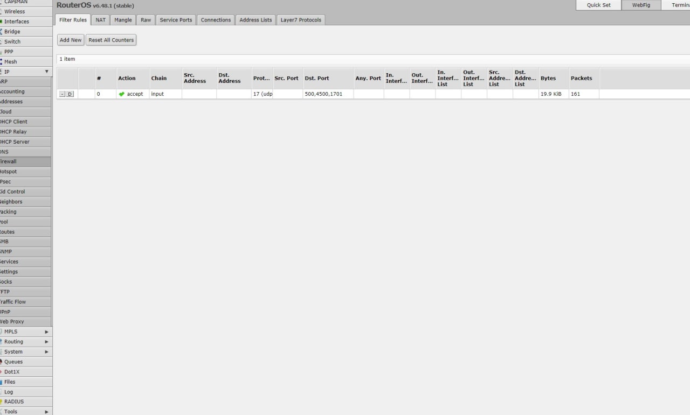This screenshot has width=690, height=415.
Task: Expand the MPLS submenu
Action: point(46,332)
